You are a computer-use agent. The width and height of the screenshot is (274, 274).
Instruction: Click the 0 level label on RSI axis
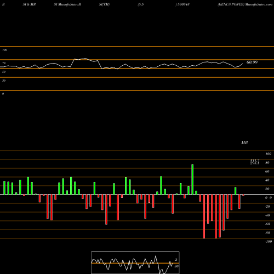(3, 94)
